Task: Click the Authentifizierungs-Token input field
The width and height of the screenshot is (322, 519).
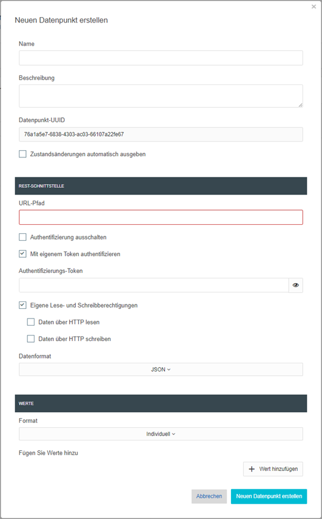Action: click(x=154, y=285)
